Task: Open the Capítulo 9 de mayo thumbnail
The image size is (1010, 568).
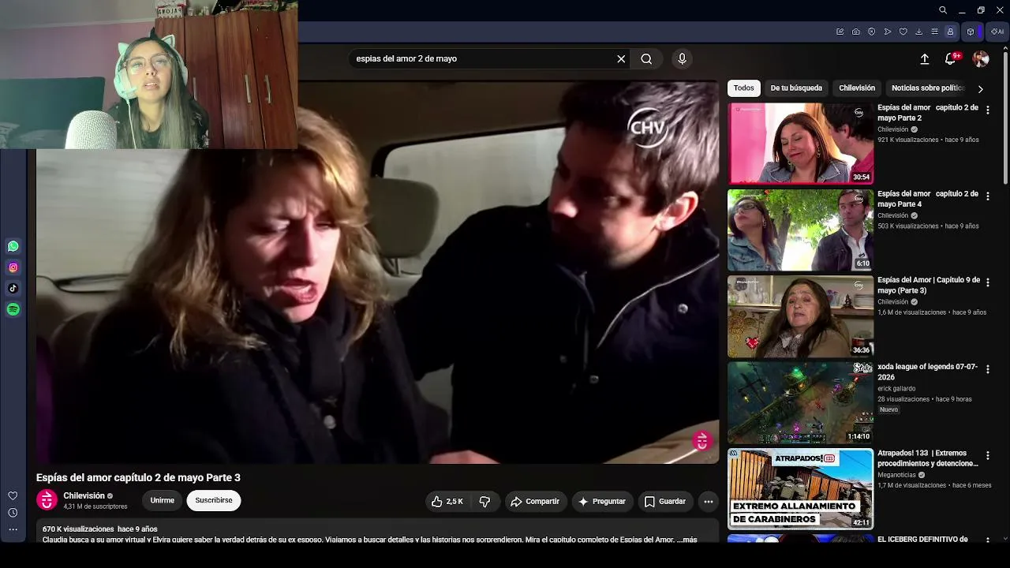Action: point(800,316)
